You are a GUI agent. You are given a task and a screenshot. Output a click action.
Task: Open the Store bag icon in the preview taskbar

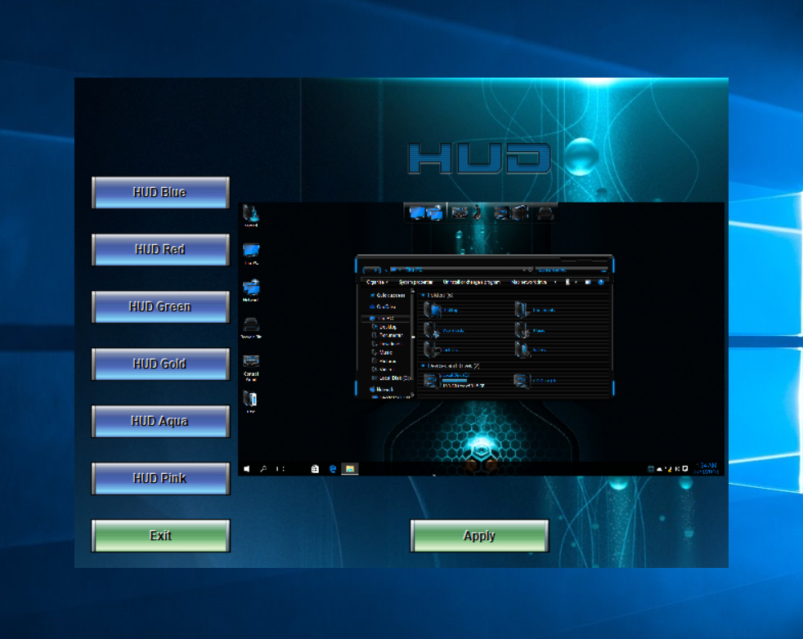click(x=315, y=469)
